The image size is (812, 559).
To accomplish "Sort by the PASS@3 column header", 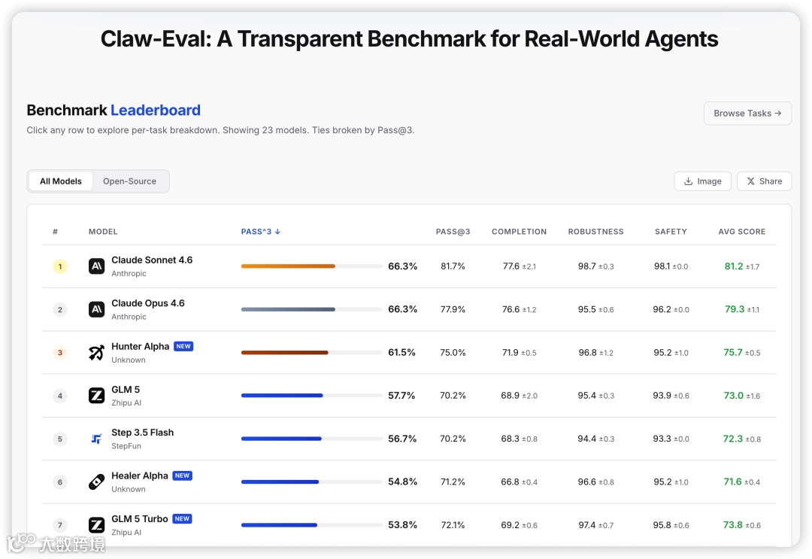I will click(x=453, y=232).
